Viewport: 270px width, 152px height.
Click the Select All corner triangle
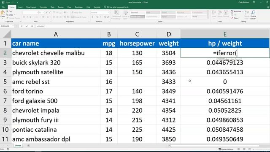pyautogui.click(x=7, y=34)
